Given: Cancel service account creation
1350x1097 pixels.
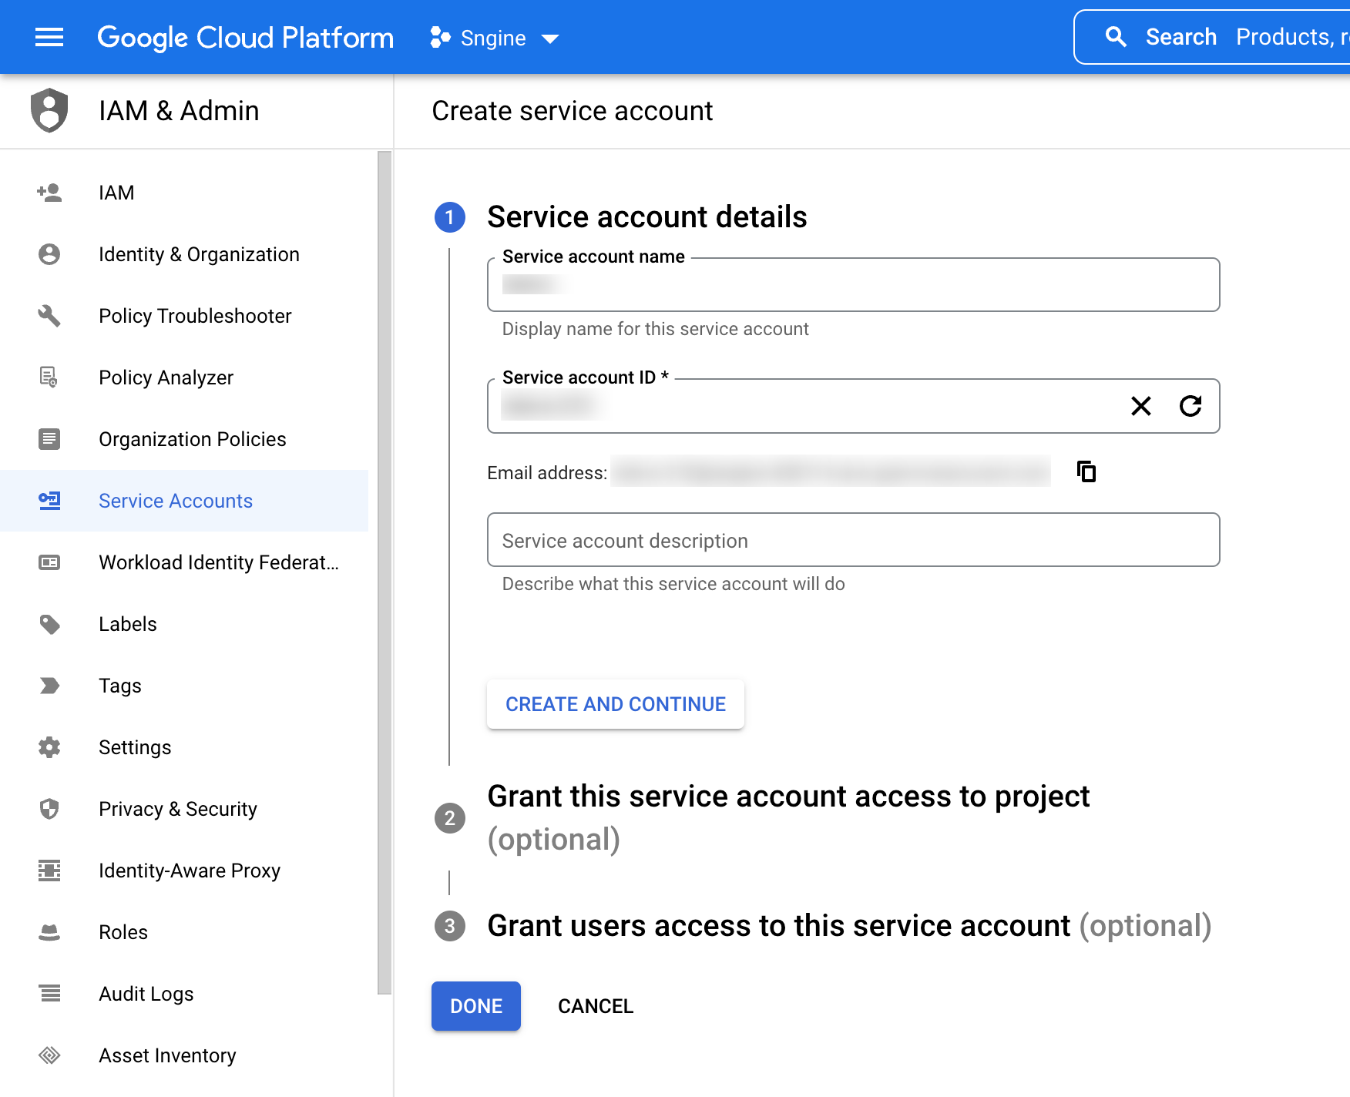Looking at the screenshot, I should click(595, 1006).
